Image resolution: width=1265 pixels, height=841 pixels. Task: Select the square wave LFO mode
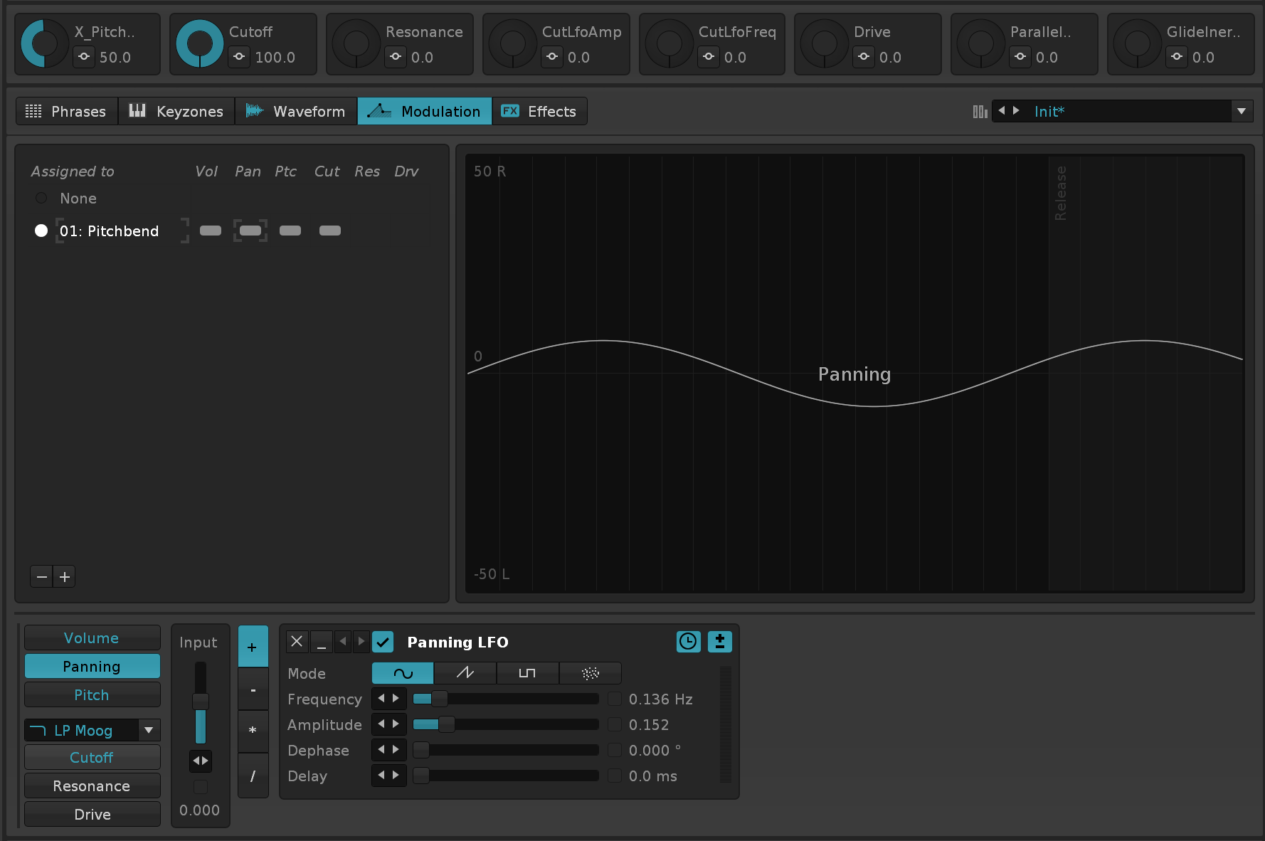click(527, 673)
